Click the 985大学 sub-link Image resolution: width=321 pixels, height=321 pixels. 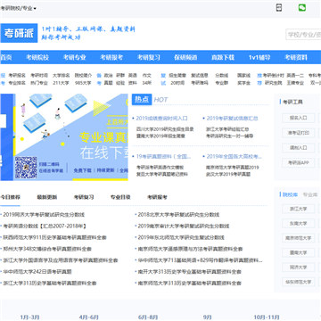(x=83, y=83)
